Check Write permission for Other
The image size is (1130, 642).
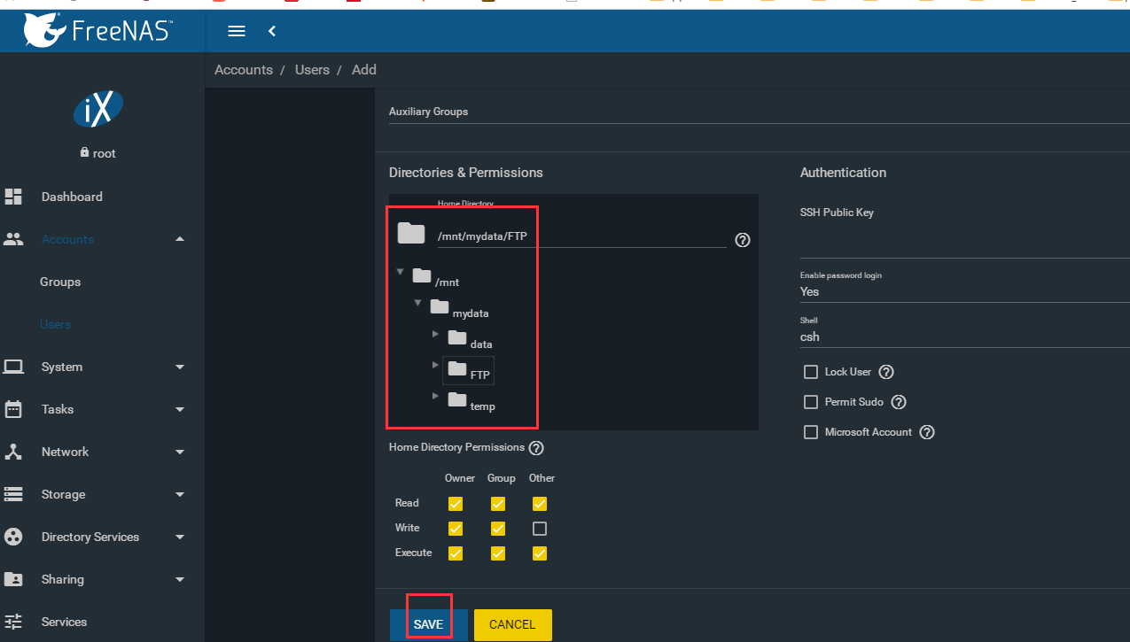(539, 528)
